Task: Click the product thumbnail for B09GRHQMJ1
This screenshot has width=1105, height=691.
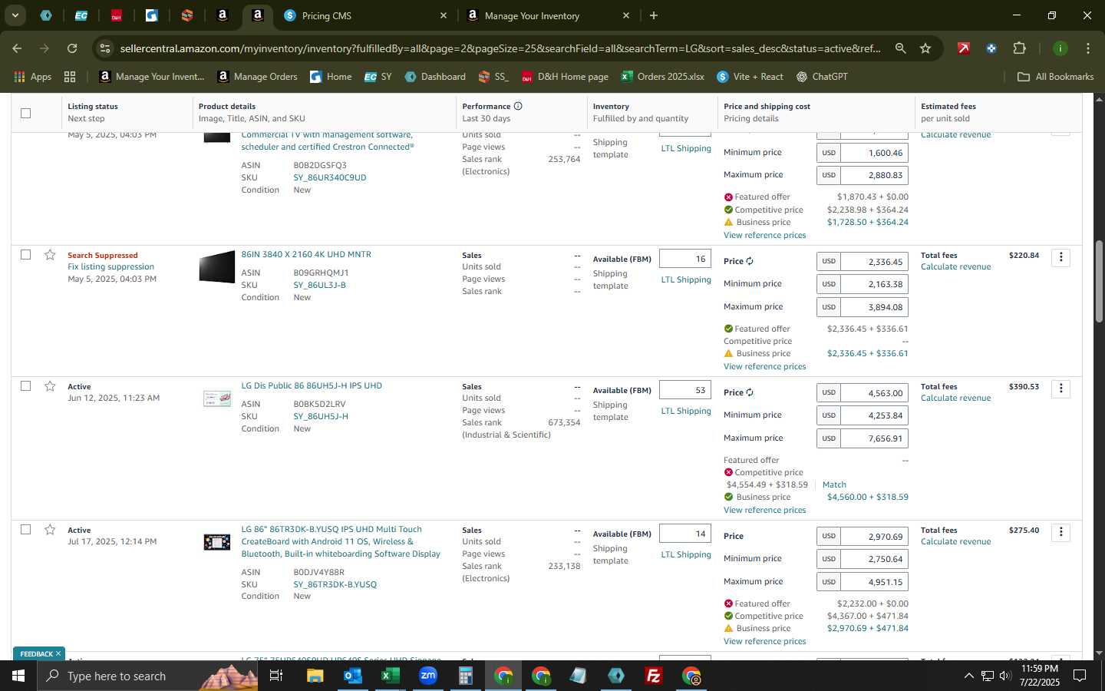Action: point(217,267)
